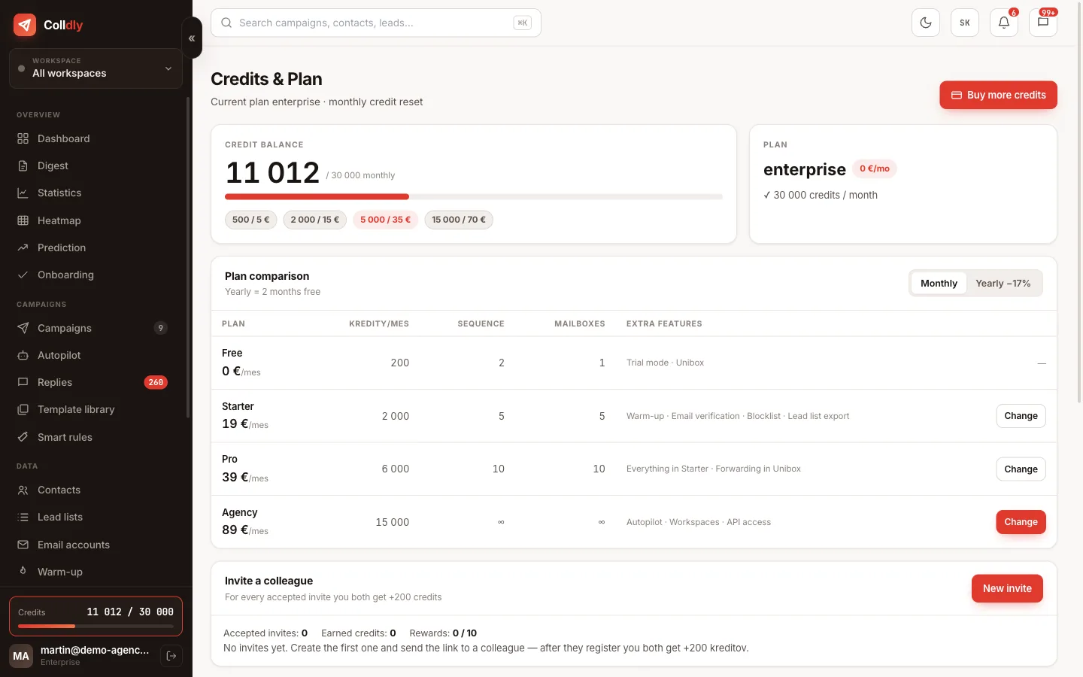1083x677 pixels.
Task: Select the 5 000 / 35 € credit pack
Action: point(386,220)
